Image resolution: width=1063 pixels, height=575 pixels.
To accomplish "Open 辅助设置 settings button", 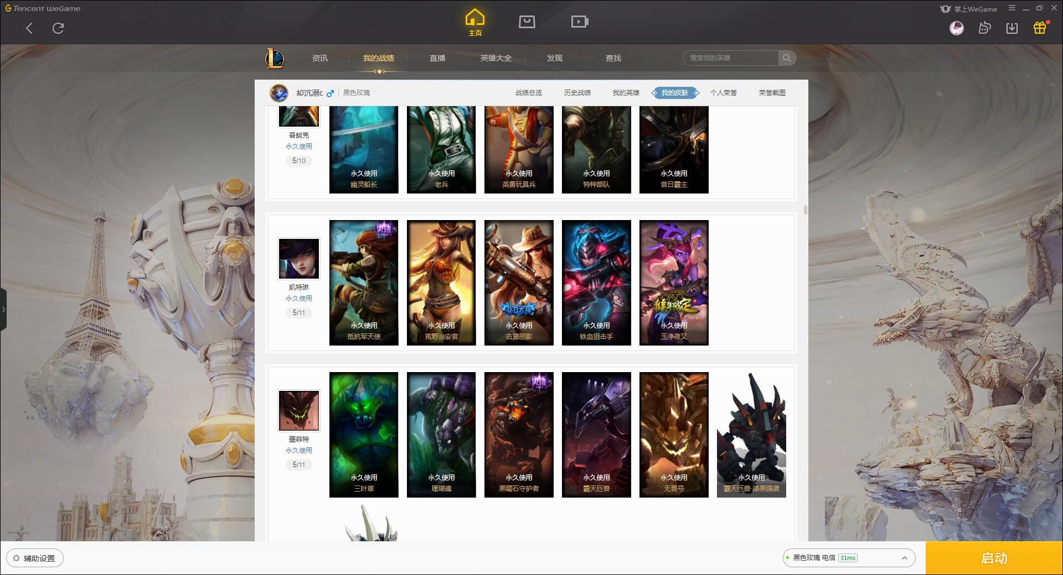I will point(34,558).
